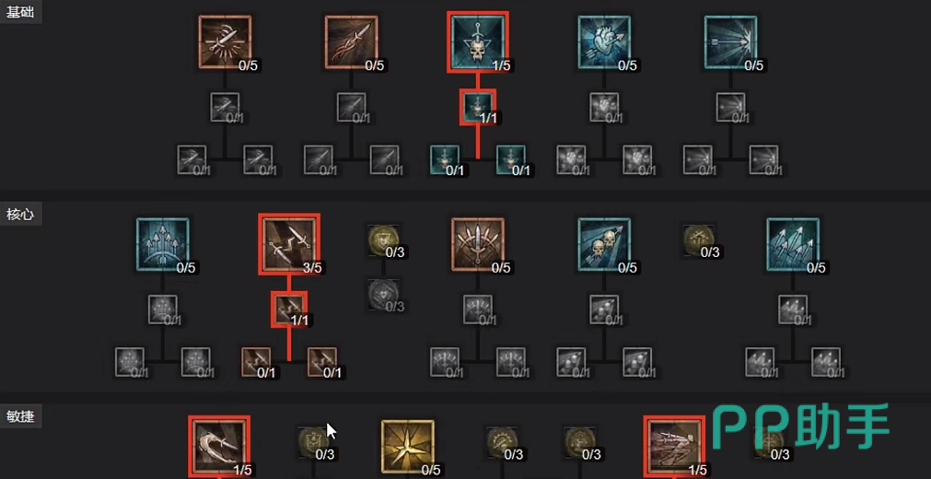Click the fanned blades orange skill in 核心 row
The image size is (931, 479).
click(477, 244)
